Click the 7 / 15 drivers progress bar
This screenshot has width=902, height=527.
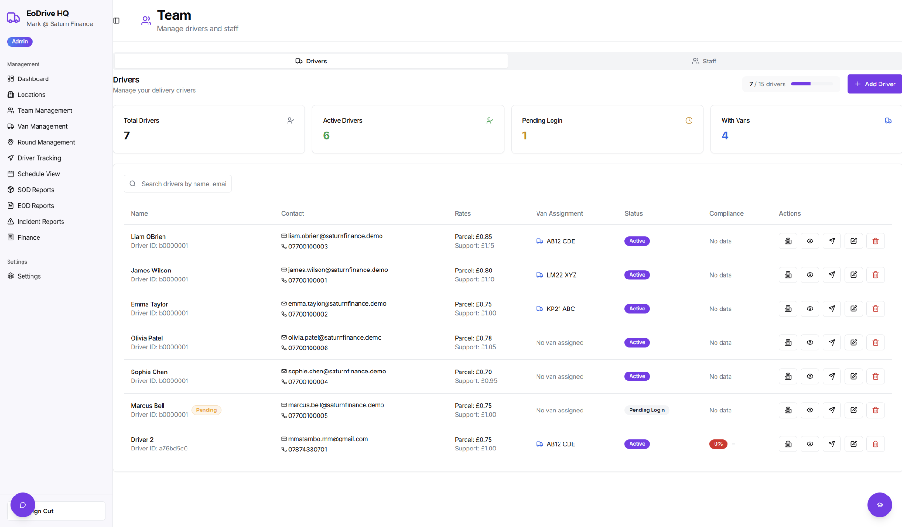812,84
